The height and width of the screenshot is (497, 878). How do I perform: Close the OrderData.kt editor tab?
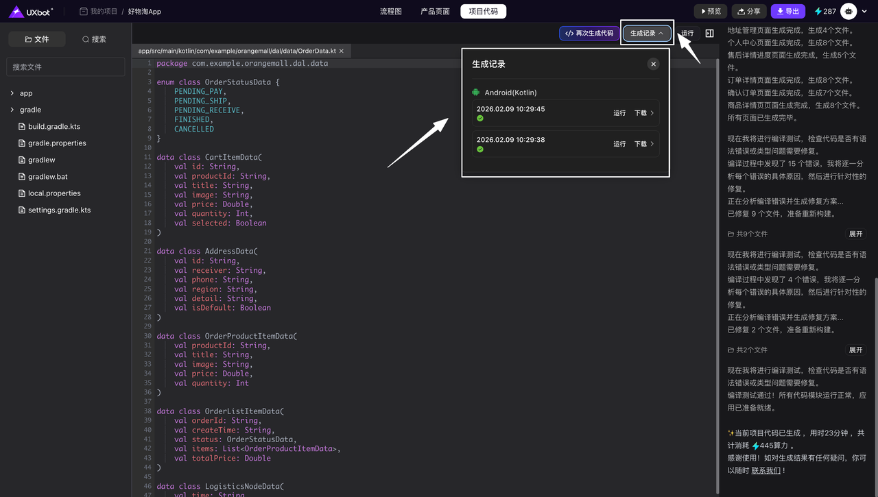(x=342, y=51)
